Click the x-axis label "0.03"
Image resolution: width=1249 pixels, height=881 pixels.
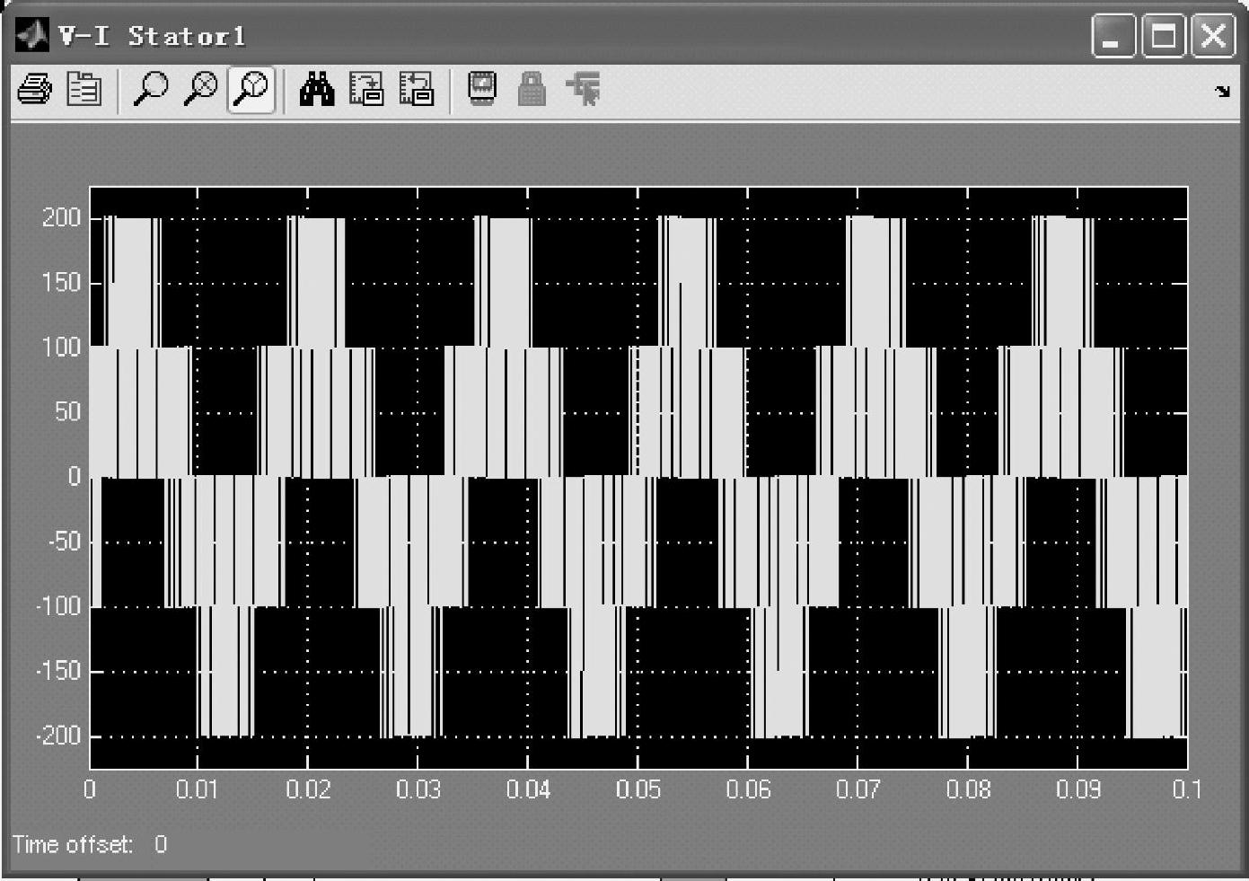tap(418, 789)
